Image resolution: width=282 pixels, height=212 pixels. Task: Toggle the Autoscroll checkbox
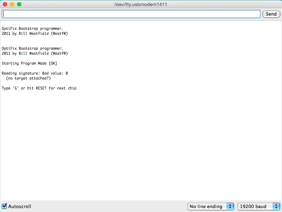coord(4,206)
